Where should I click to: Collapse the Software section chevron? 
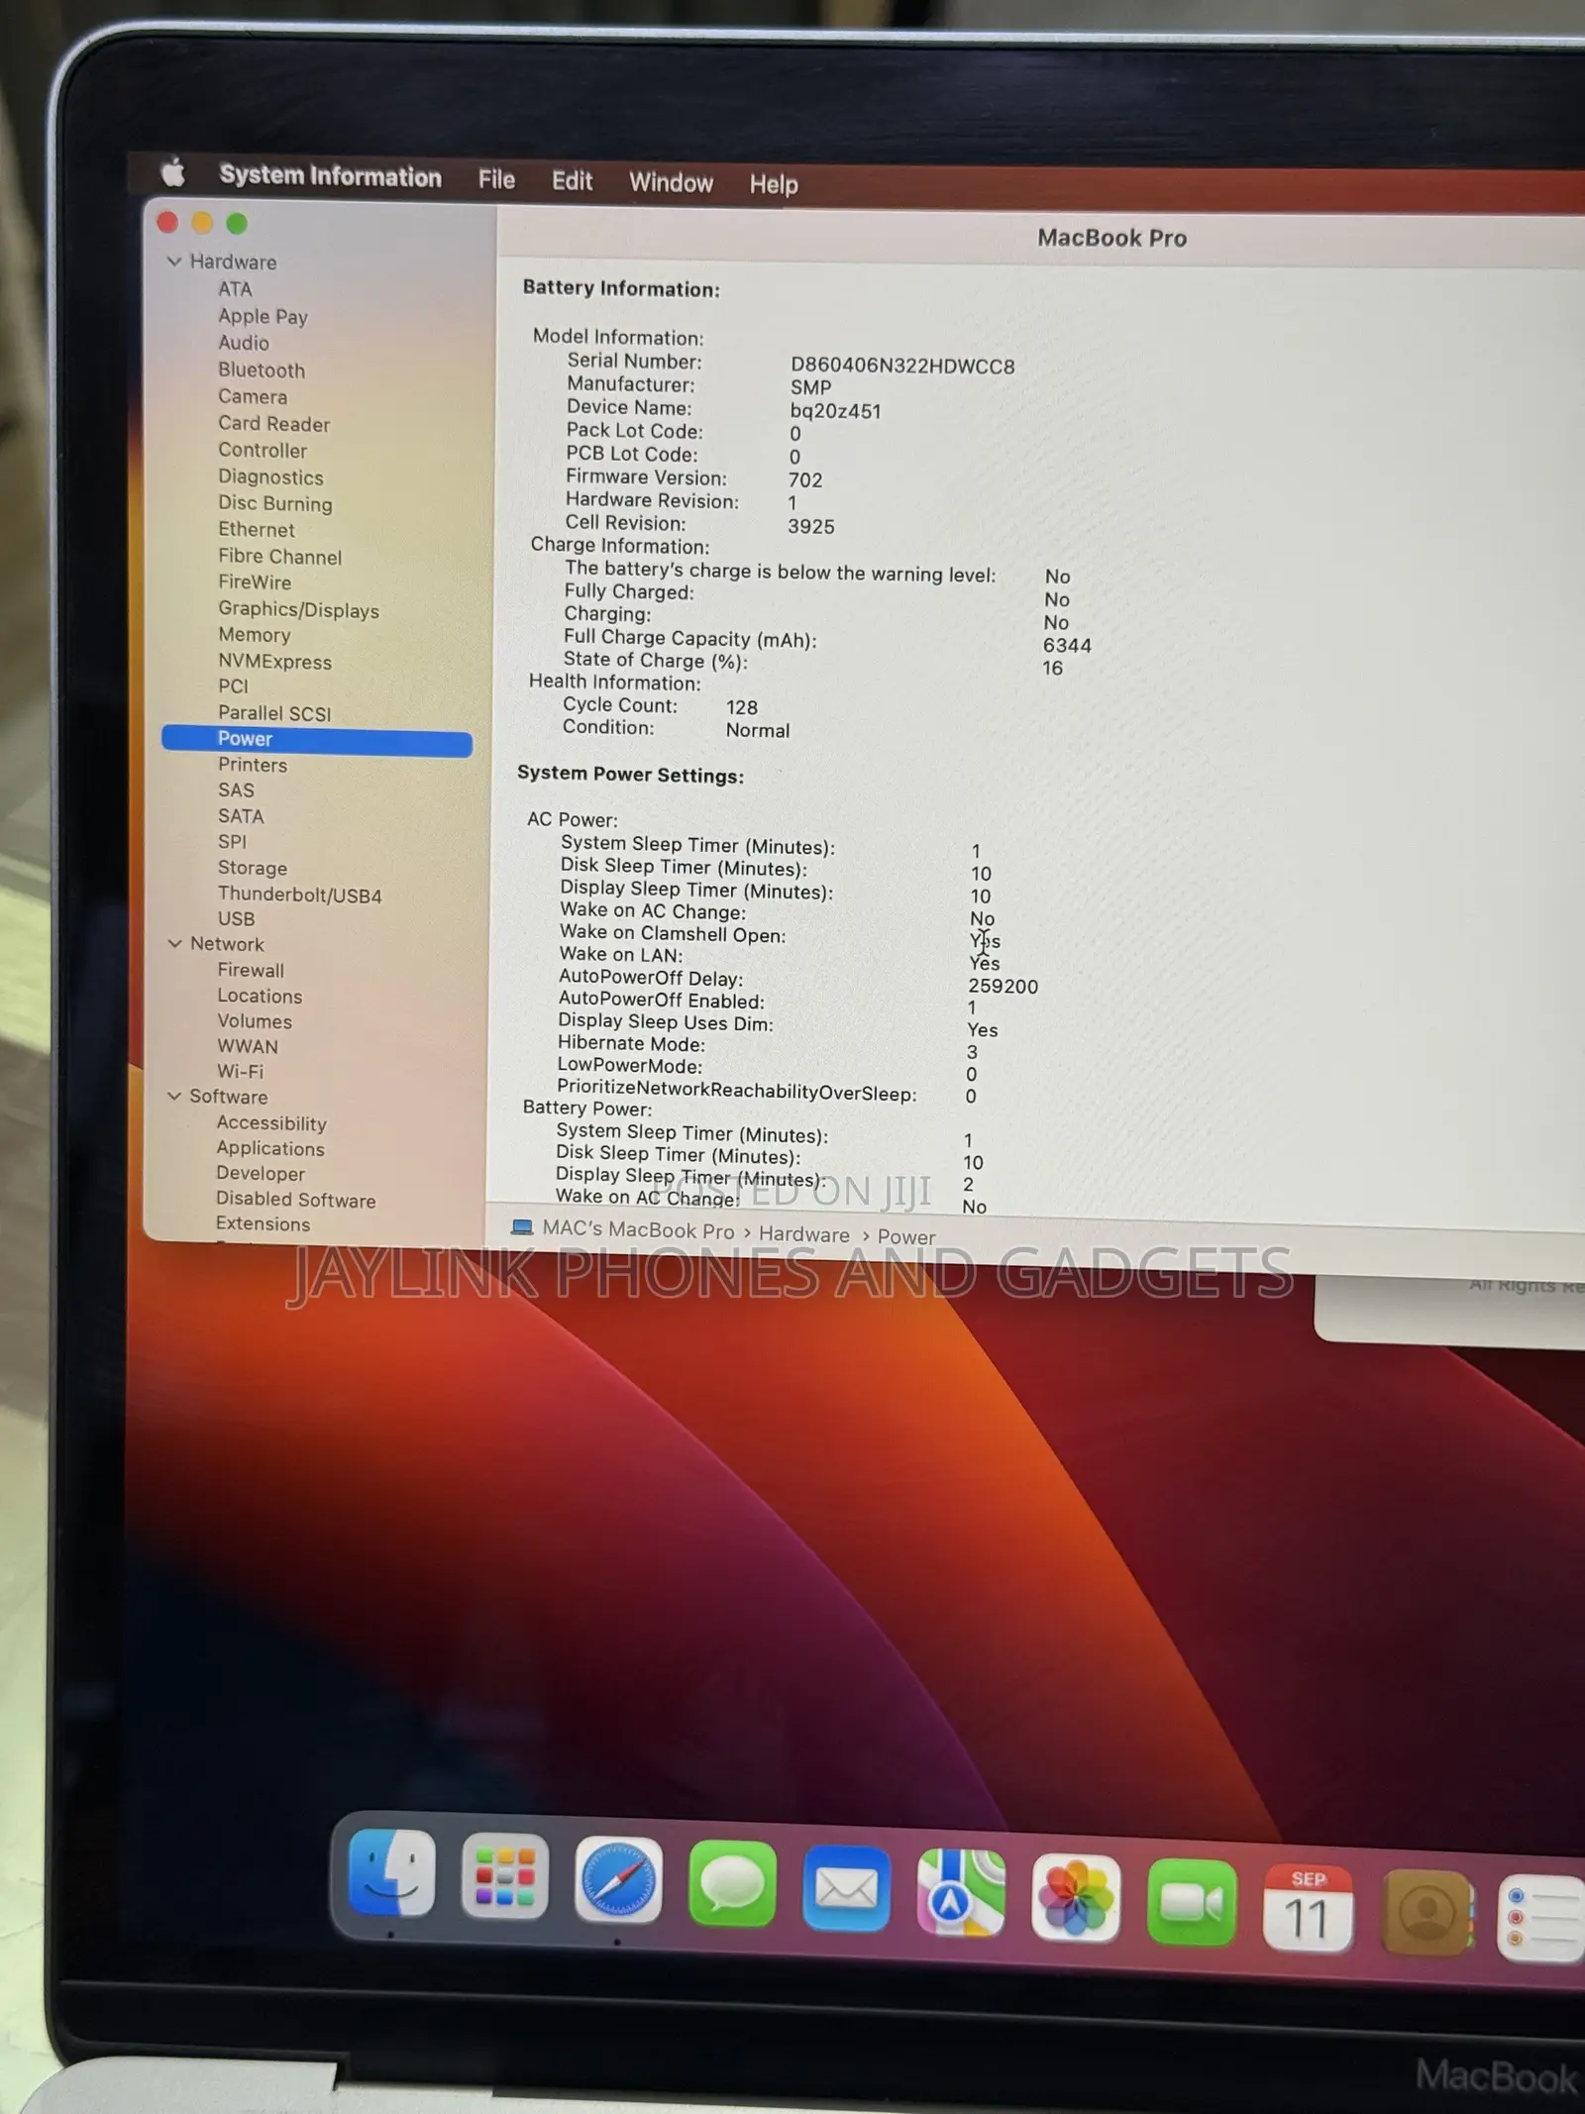174,1096
